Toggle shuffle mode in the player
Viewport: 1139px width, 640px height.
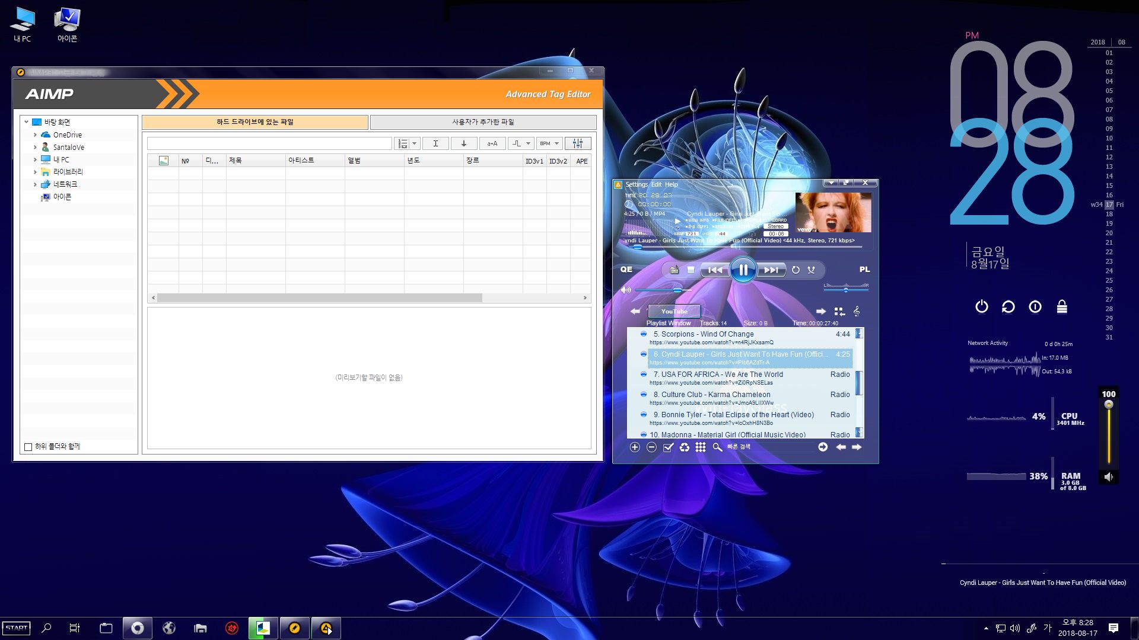point(812,270)
